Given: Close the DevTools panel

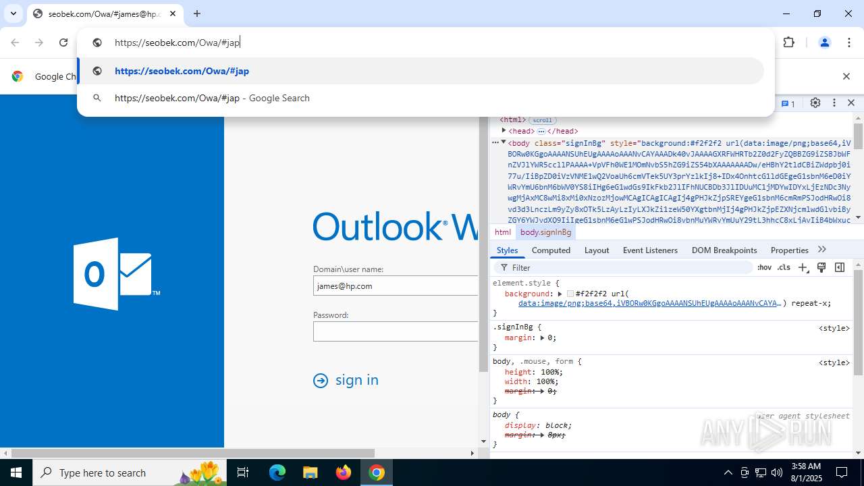Looking at the screenshot, I should [x=851, y=103].
